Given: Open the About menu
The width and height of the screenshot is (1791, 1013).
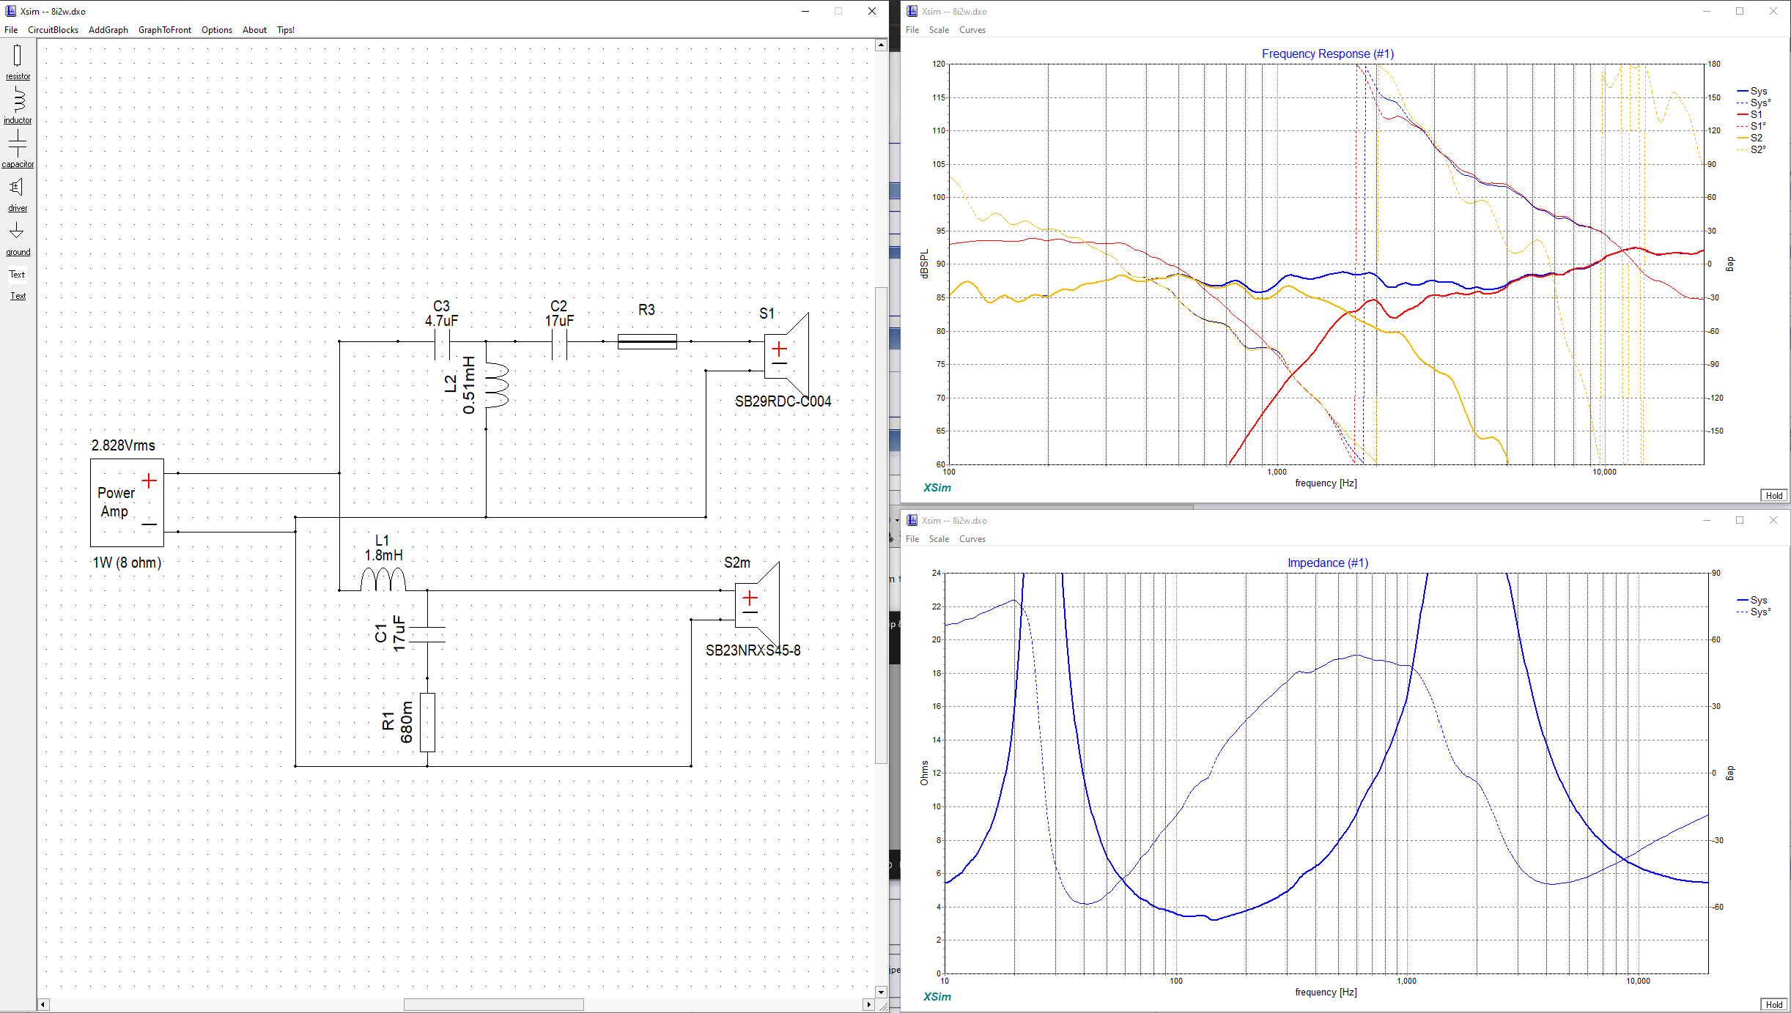Looking at the screenshot, I should point(254,30).
